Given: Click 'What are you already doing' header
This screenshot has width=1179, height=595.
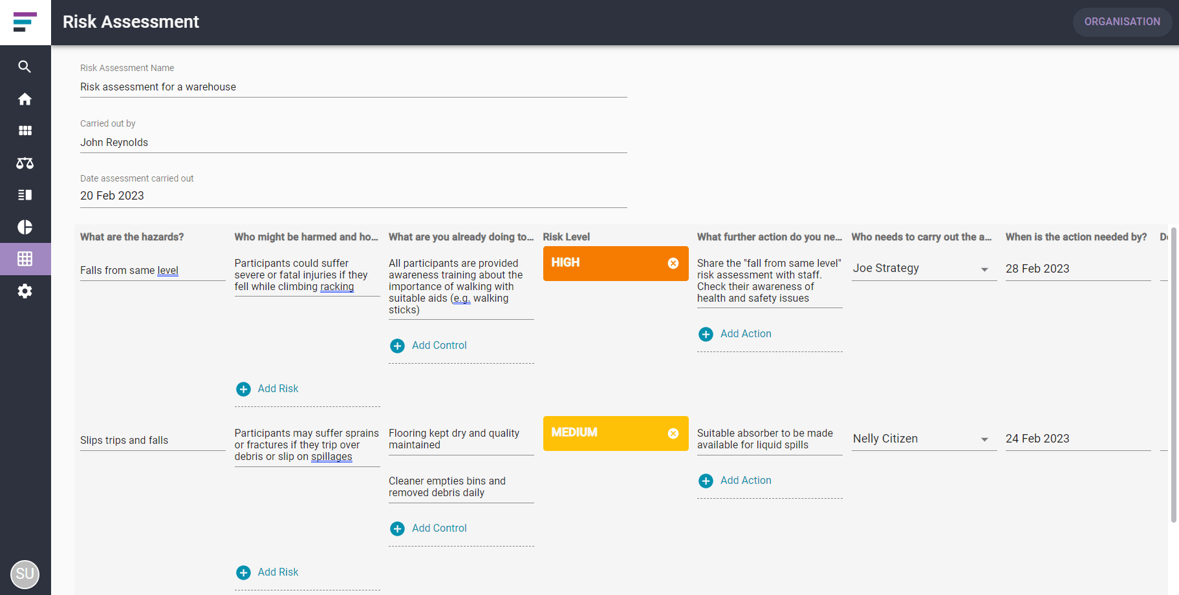Looking at the screenshot, I should (461, 237).
